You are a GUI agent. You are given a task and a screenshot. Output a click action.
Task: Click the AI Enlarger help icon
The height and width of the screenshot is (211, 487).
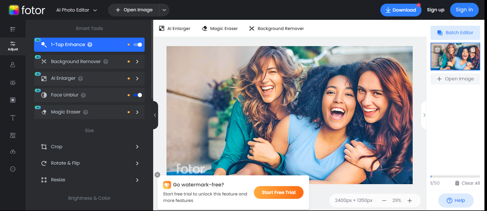tap(80, 78)
